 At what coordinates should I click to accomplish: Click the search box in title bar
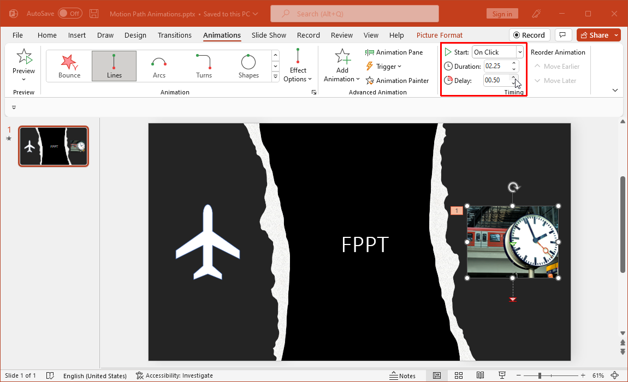tap(354, 14)
